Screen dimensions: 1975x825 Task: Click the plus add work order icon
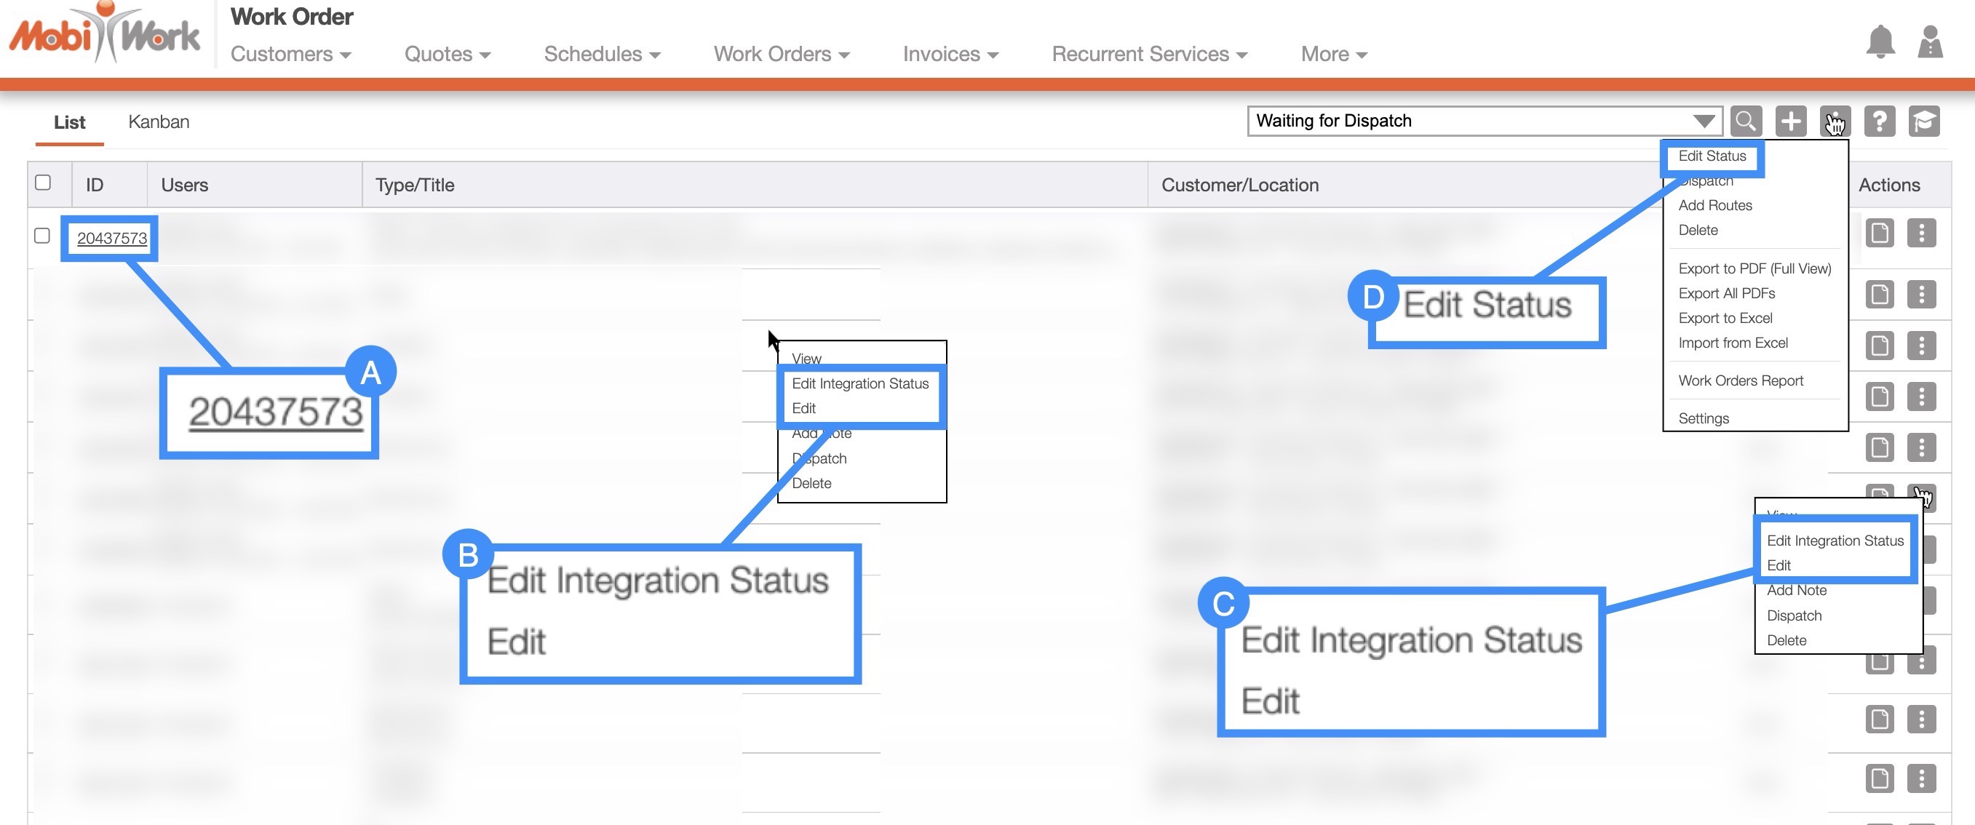(x=1790, y=121)
